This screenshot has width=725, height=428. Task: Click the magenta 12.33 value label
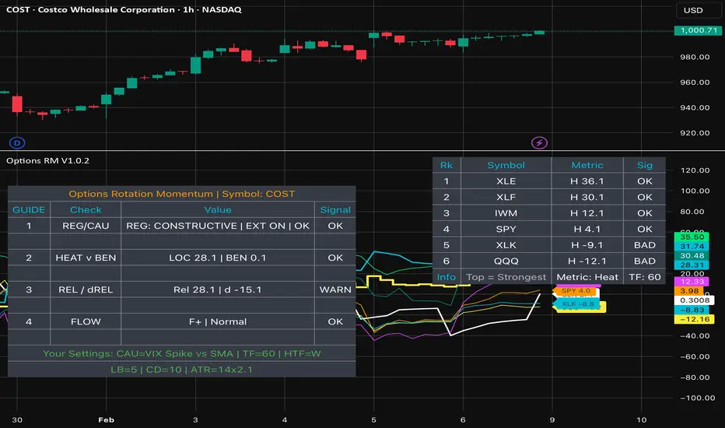pos(692,282)
